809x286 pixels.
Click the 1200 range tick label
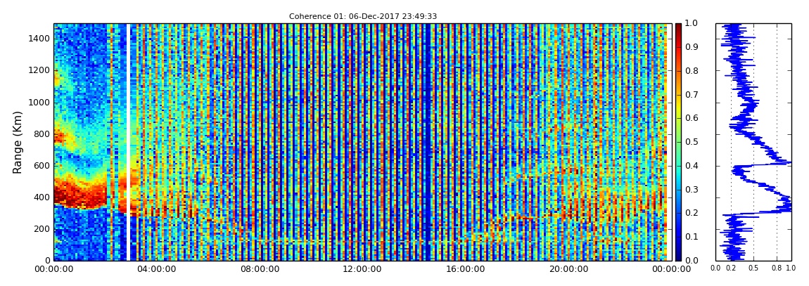(39, 70)
